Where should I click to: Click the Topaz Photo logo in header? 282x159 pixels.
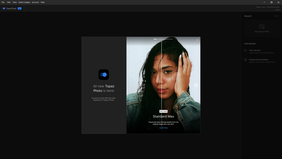point(9,8)
